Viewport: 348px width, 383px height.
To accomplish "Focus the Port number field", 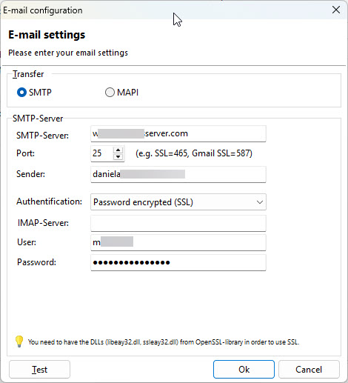I will pos(101,153).
